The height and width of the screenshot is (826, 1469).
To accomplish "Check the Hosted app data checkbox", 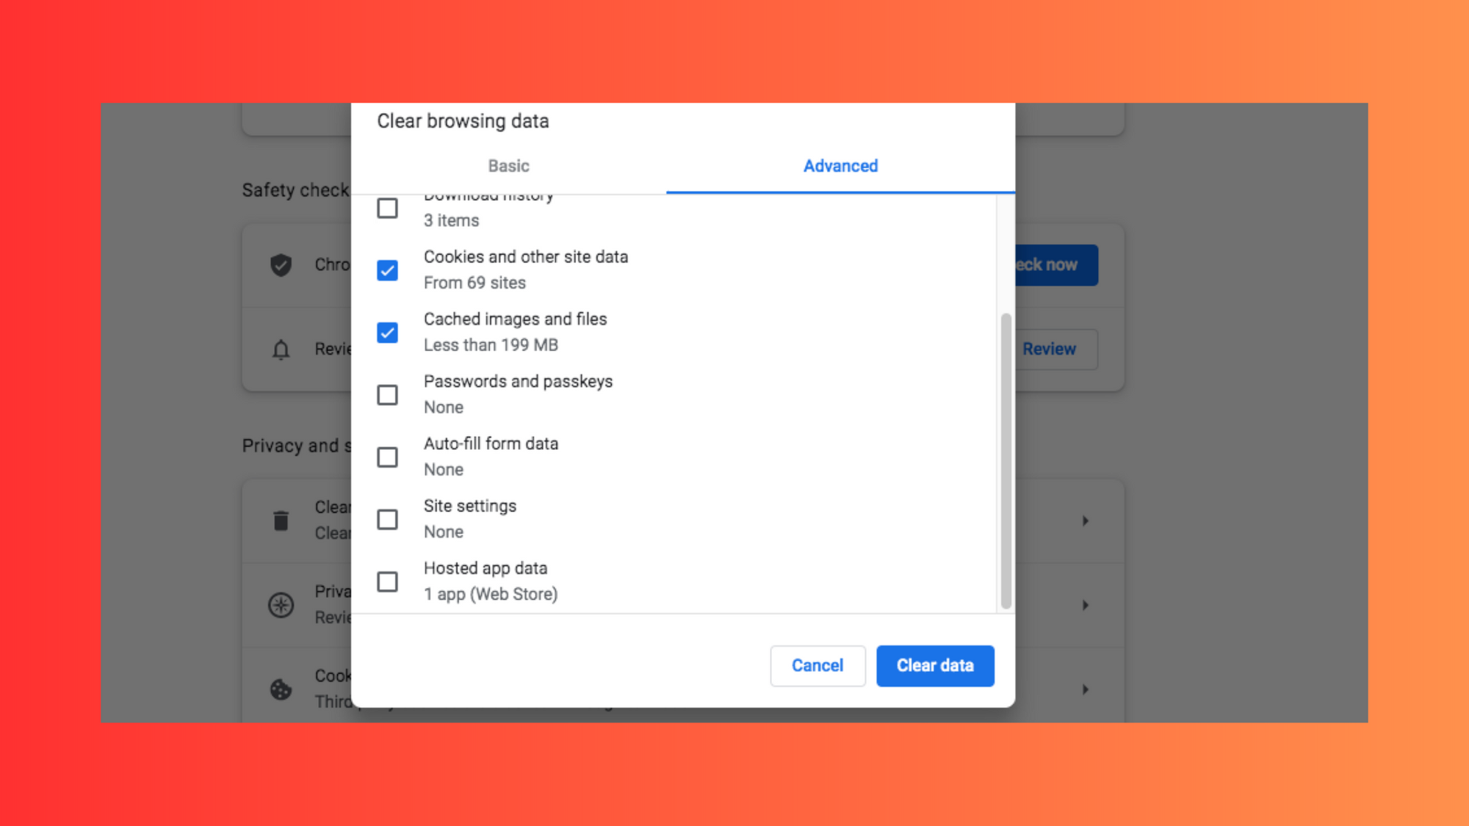I will [x=387, y=582].
